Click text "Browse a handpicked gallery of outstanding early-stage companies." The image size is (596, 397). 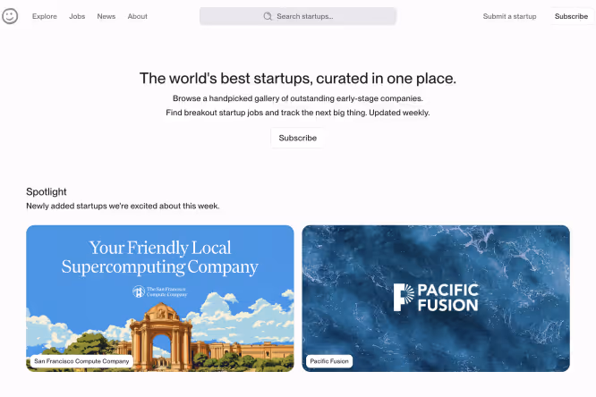click(x=298, y=98)
